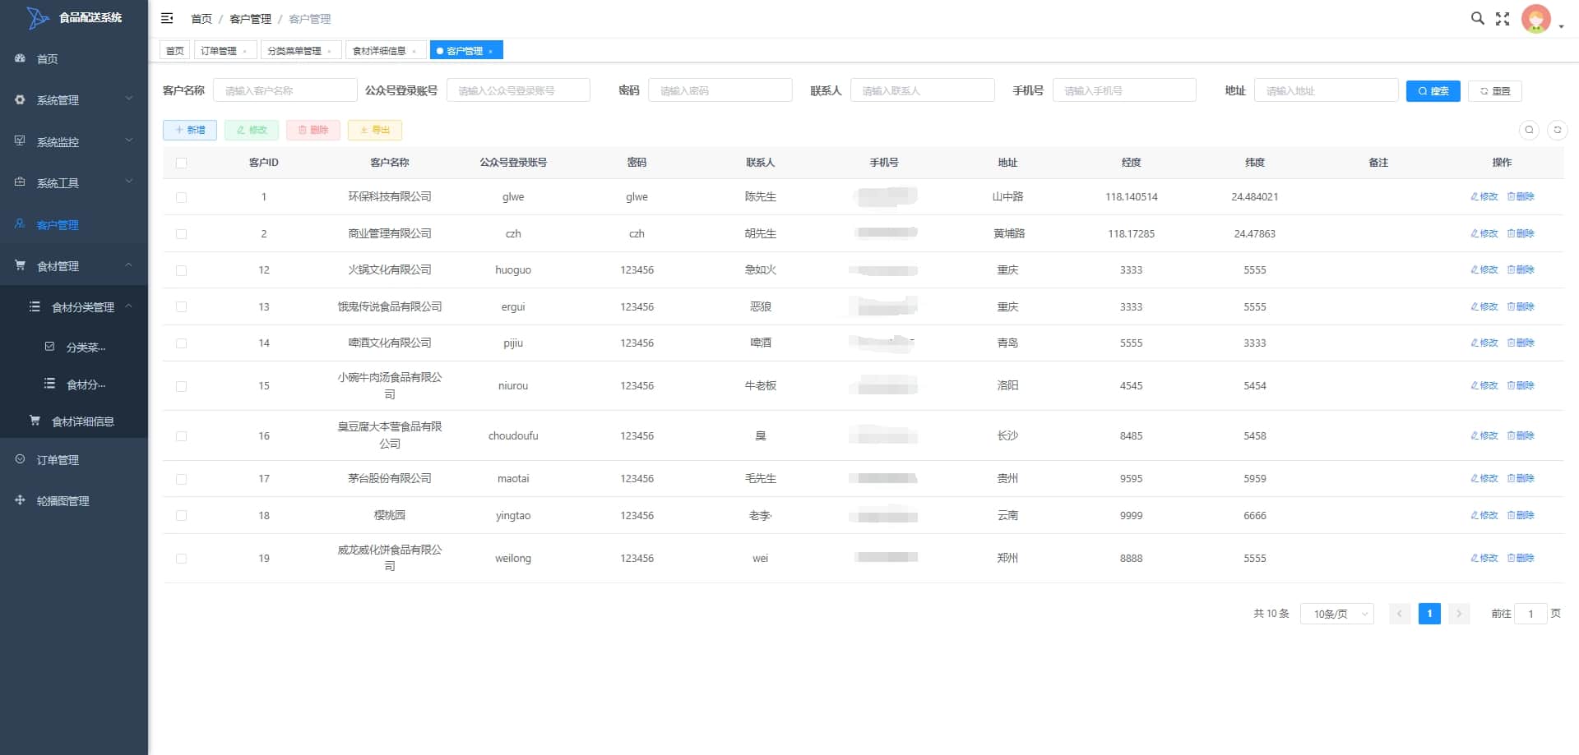Switch to the 首页 tab
This screenshot has height=755, width=1579.
(174, 51)
